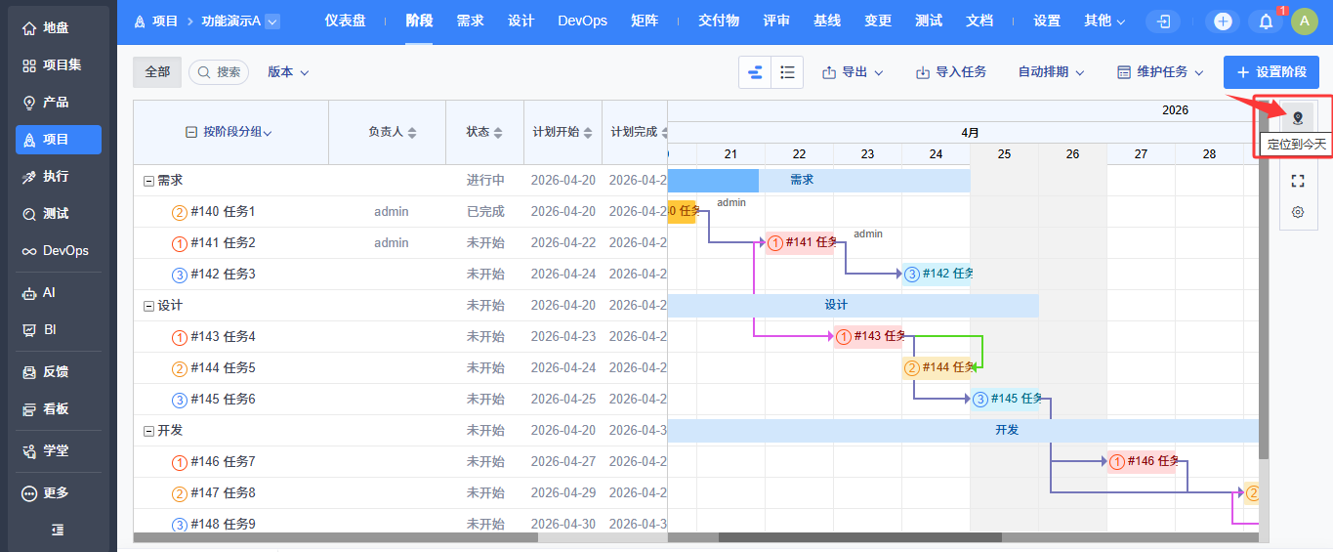Open the 其他 menu dropdown

coord(1104,21)
